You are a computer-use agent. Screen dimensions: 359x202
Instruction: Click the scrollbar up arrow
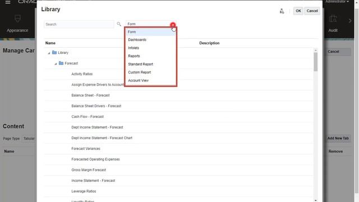pos(315,50)
